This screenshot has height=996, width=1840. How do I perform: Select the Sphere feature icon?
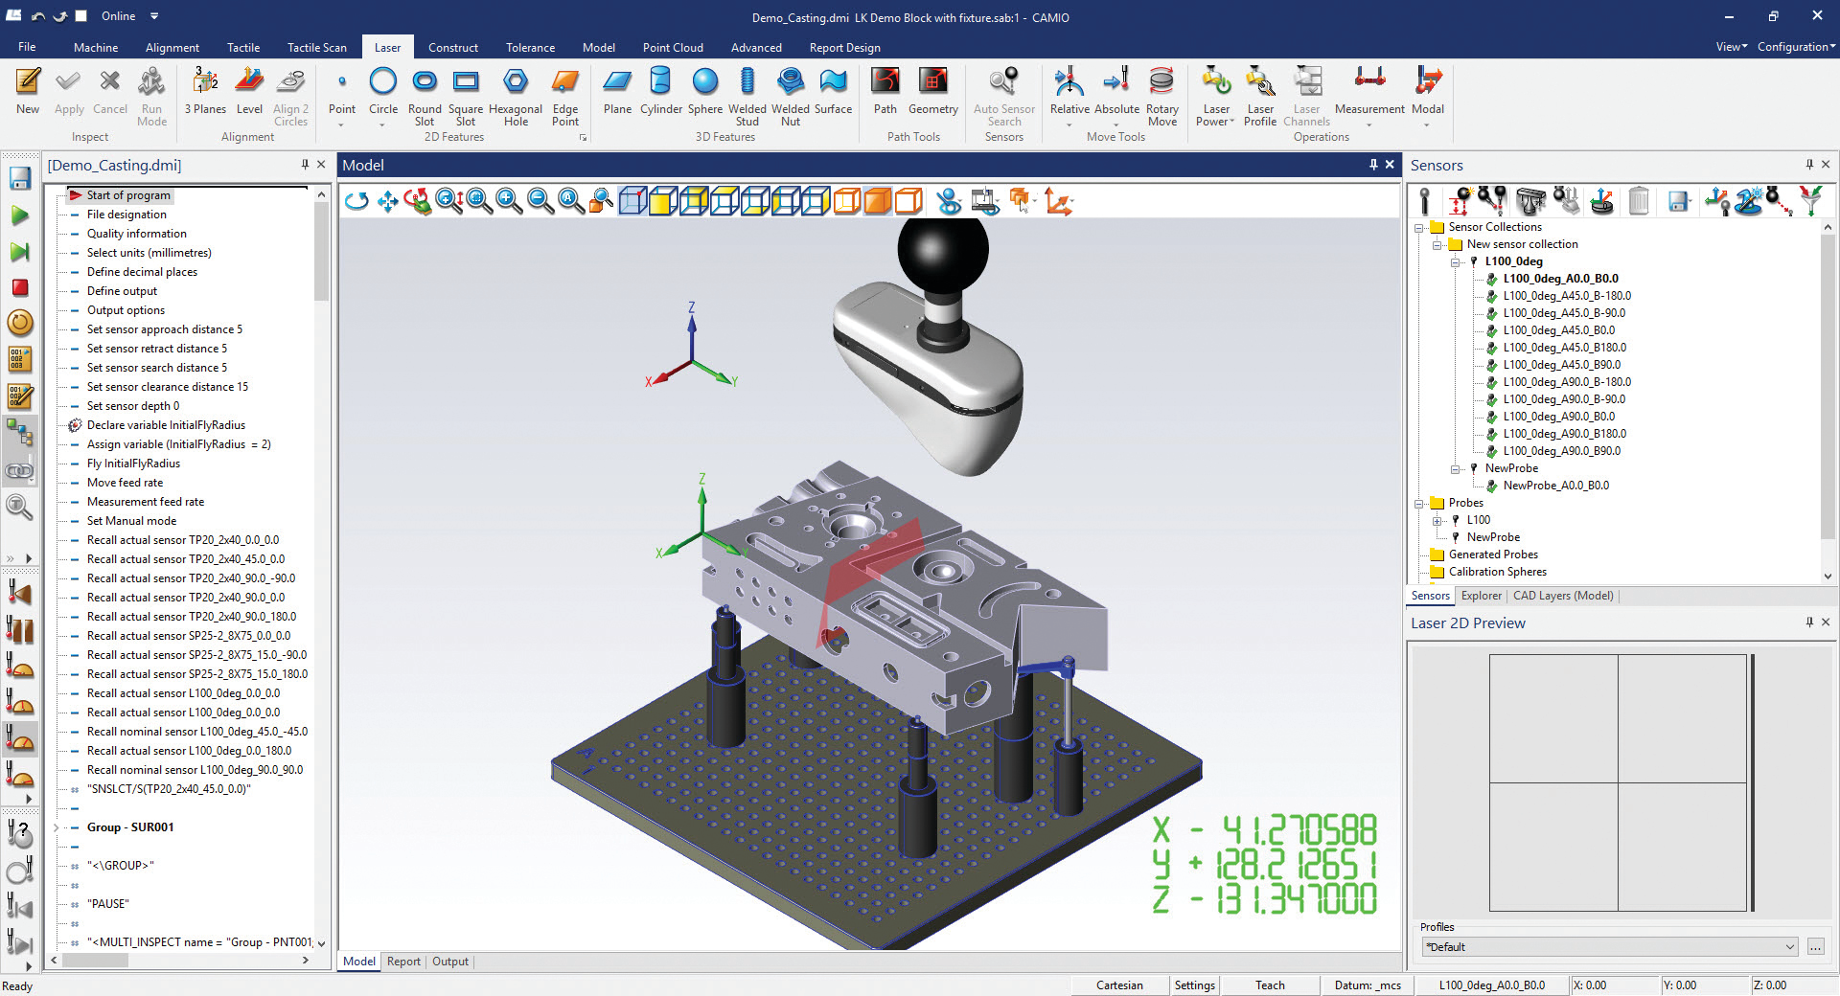(x=705, y=91)
